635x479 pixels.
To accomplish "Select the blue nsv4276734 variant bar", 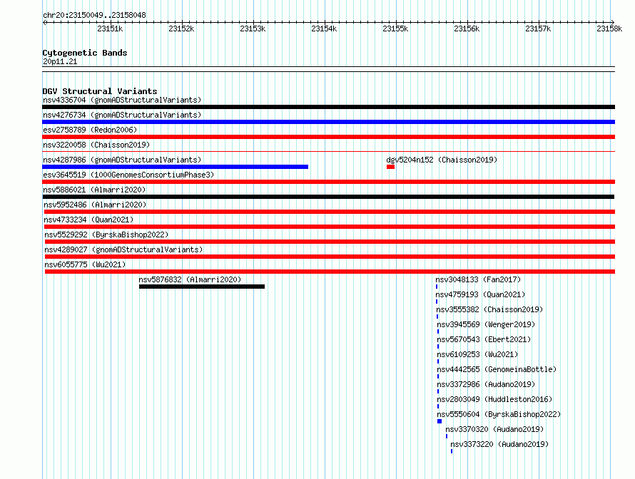I will point(328,122).
